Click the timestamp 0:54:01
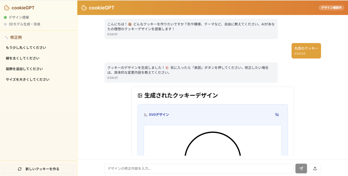The image size is (348, 176). tap(112, 34)
